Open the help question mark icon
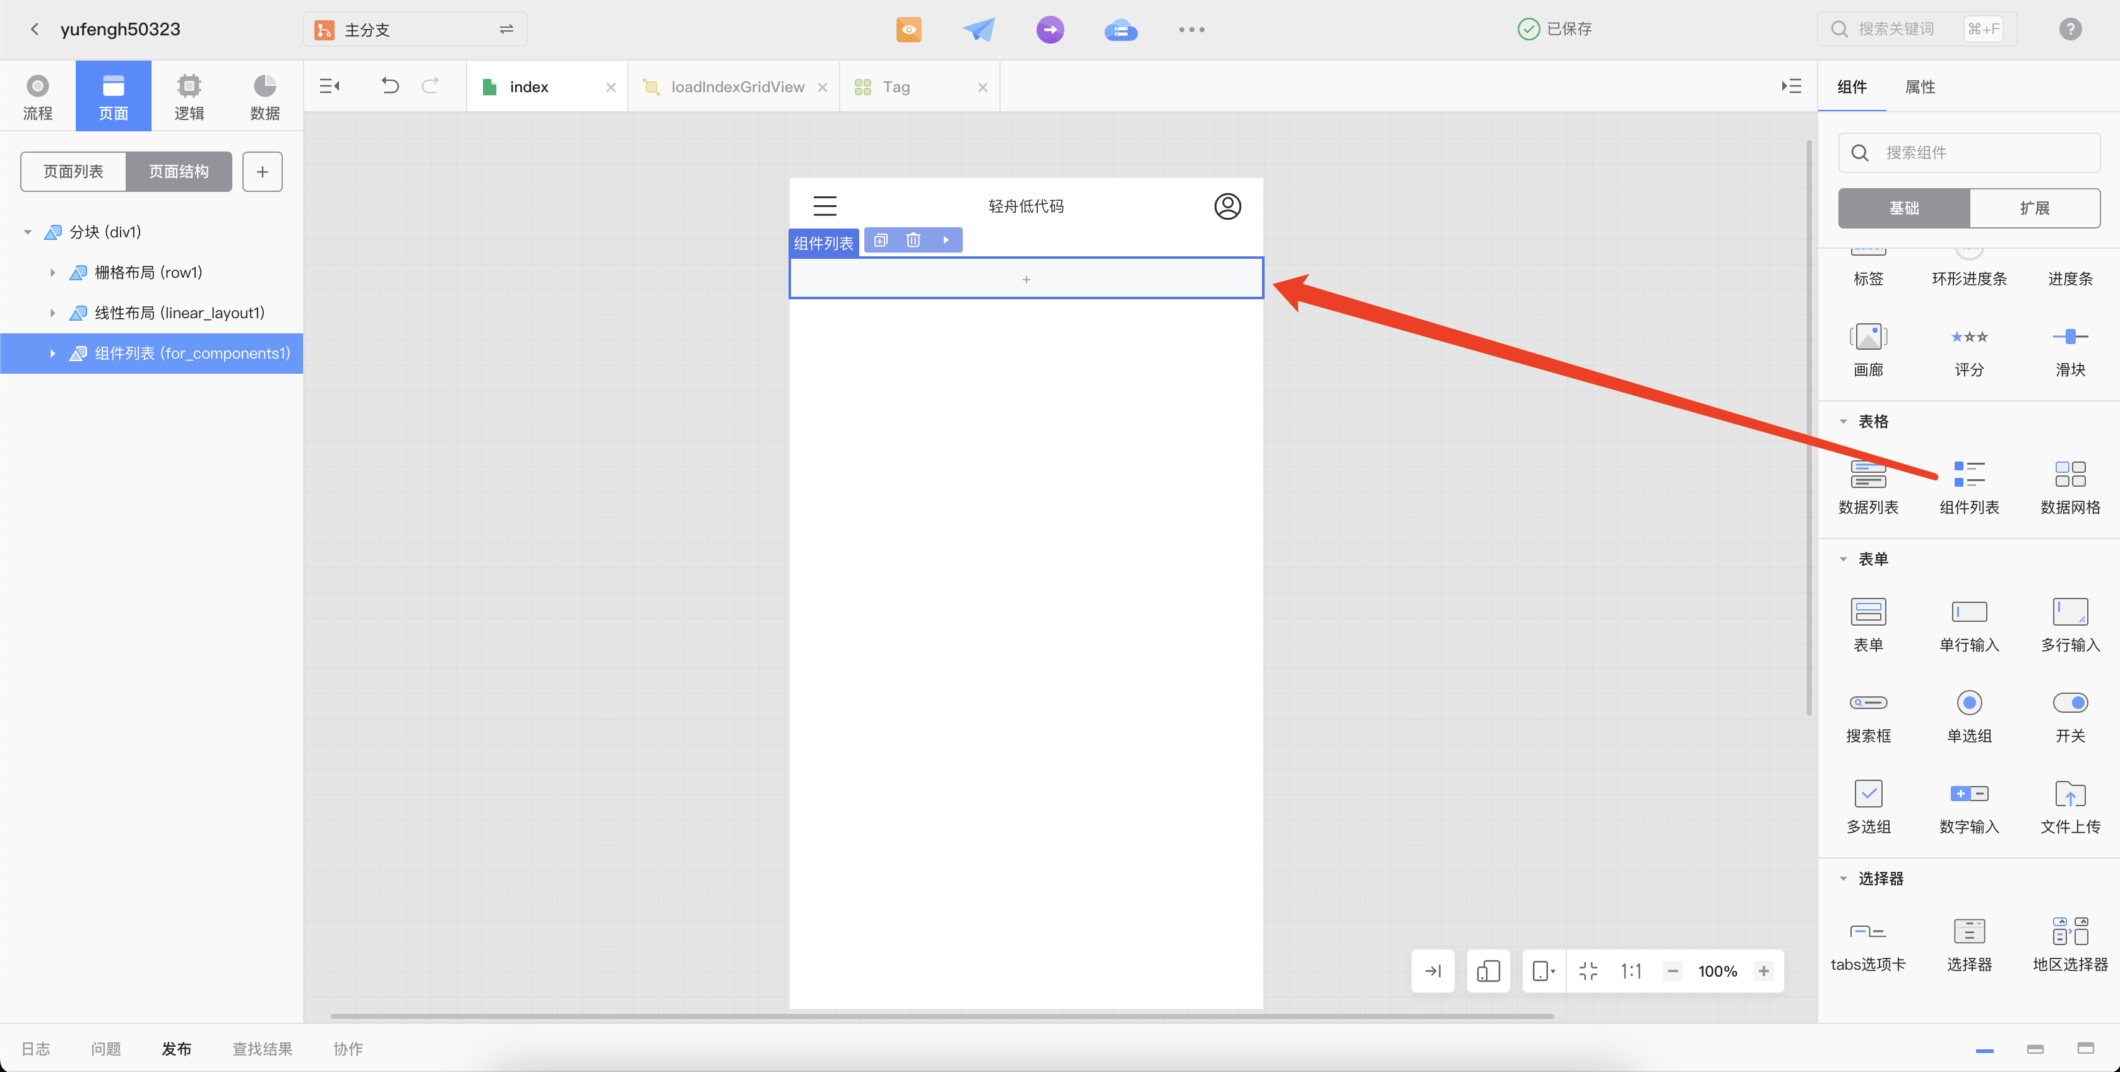This screenshot has height=1072, width=2120. (2069, 30)
